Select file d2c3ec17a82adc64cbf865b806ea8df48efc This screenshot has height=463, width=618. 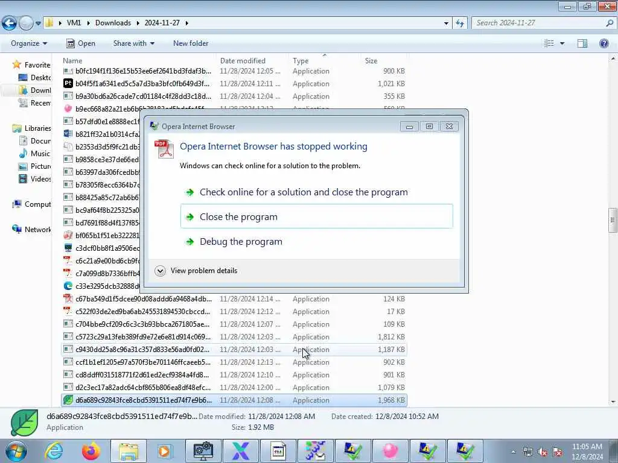235,388
